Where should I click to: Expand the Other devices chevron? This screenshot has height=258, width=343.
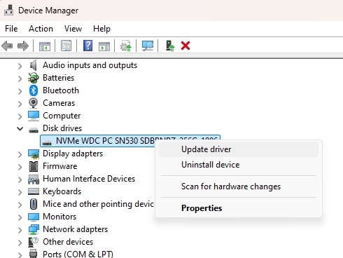coord(20,243)
